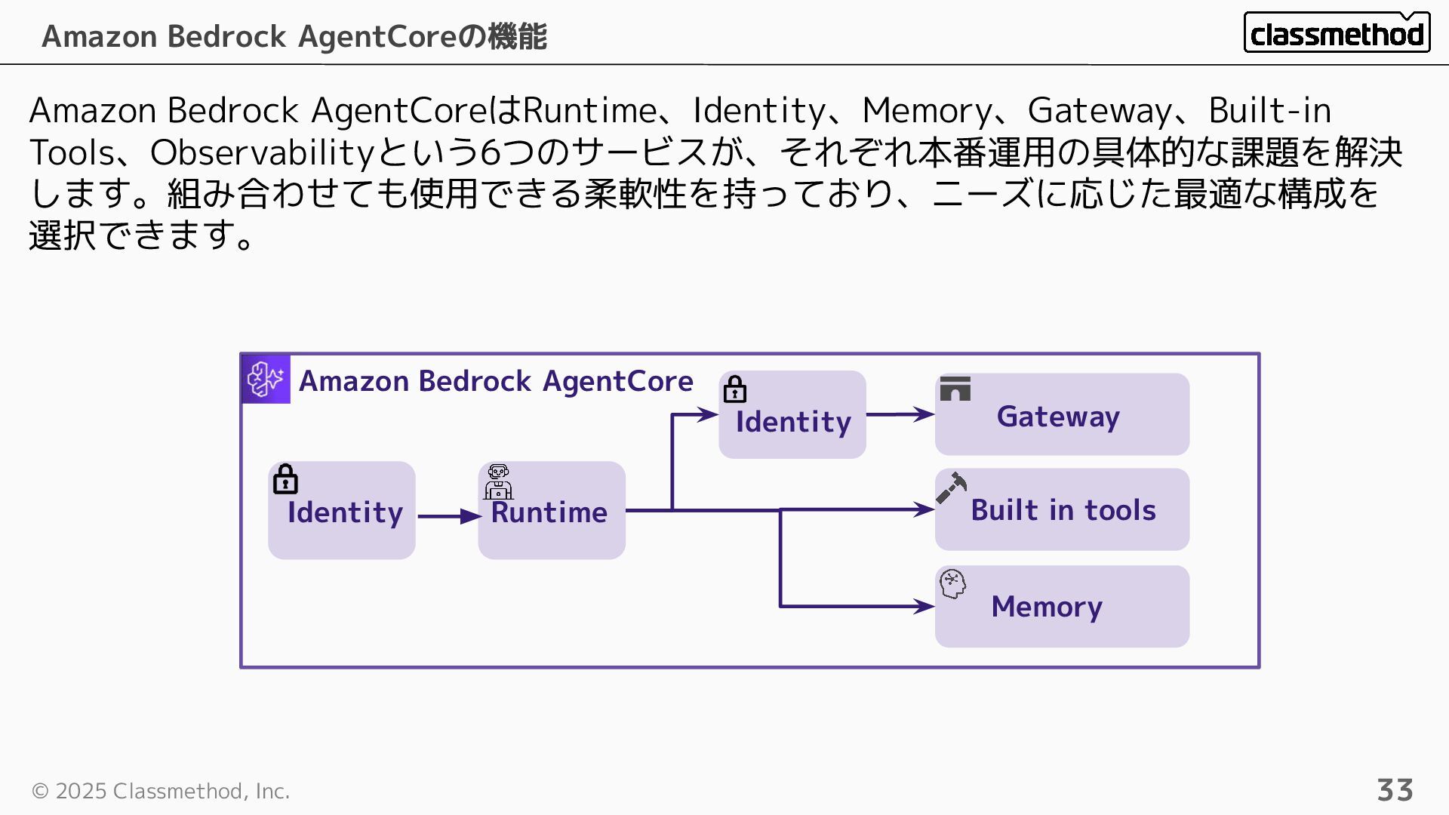The height and width of the screenshot is (815, 1449).
Task: Click the Identity label in the box left of Runtime
Action: point(345,512)
